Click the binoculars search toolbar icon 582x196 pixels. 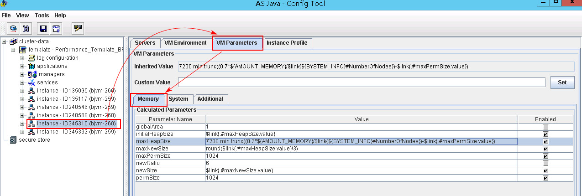(x=26, y=29)
